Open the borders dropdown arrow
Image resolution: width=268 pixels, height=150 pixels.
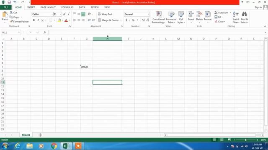54,20
